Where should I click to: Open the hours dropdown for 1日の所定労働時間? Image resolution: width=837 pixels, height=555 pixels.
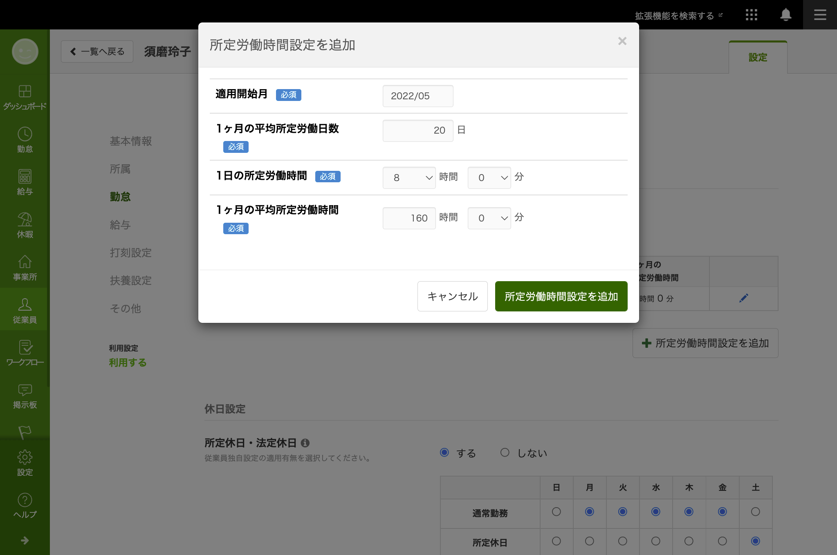(x=409, y=177)
